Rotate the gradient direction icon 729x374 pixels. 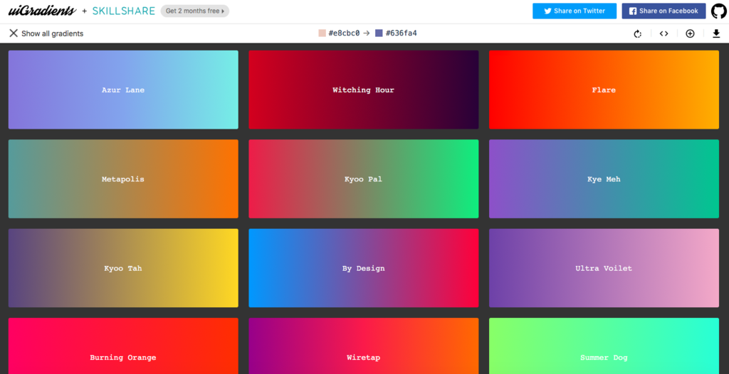(638, 33)
